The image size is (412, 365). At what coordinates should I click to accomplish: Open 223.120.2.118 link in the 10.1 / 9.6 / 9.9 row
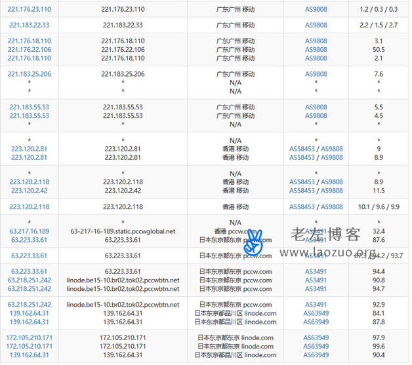tap(30, 207)
